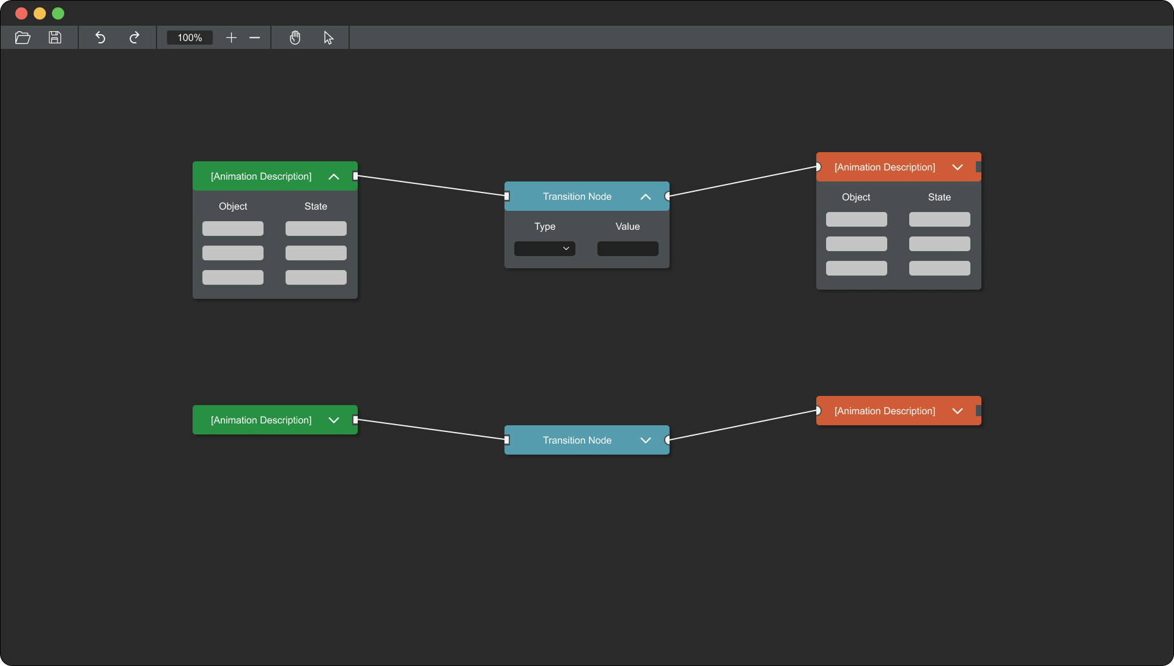Click Object column label in upper green node
The image size is (1174, 666).
coord(233,207)
